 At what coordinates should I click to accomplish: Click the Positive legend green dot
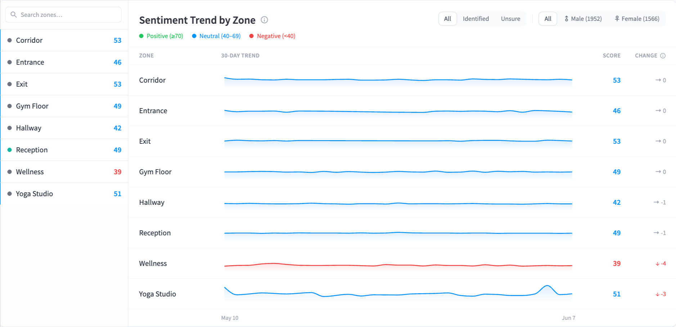pos(141,36)
